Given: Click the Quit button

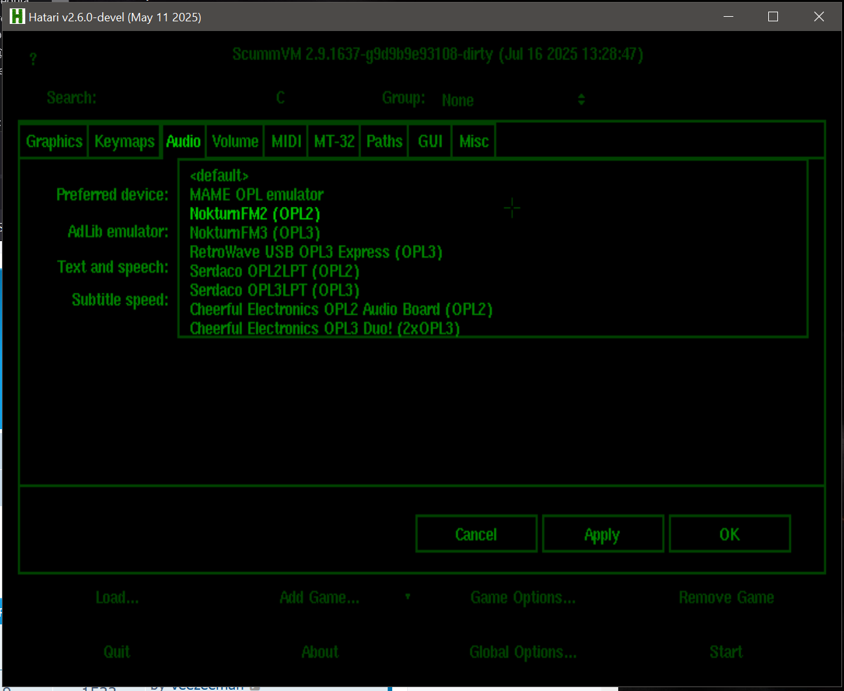Looking at the screenshot, I should (x=117, y=652).
